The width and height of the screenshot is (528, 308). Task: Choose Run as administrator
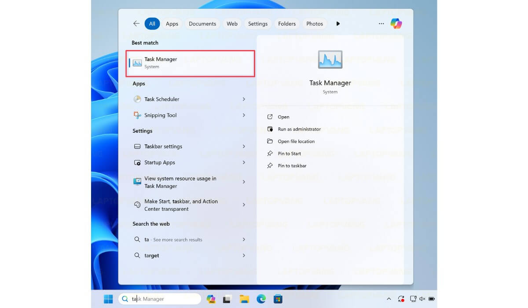pos(299,129)
